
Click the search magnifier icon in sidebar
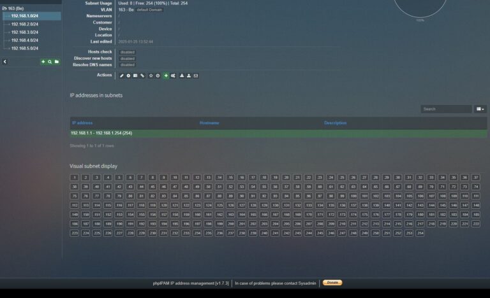pyautogui.click(x=50, y=62)
